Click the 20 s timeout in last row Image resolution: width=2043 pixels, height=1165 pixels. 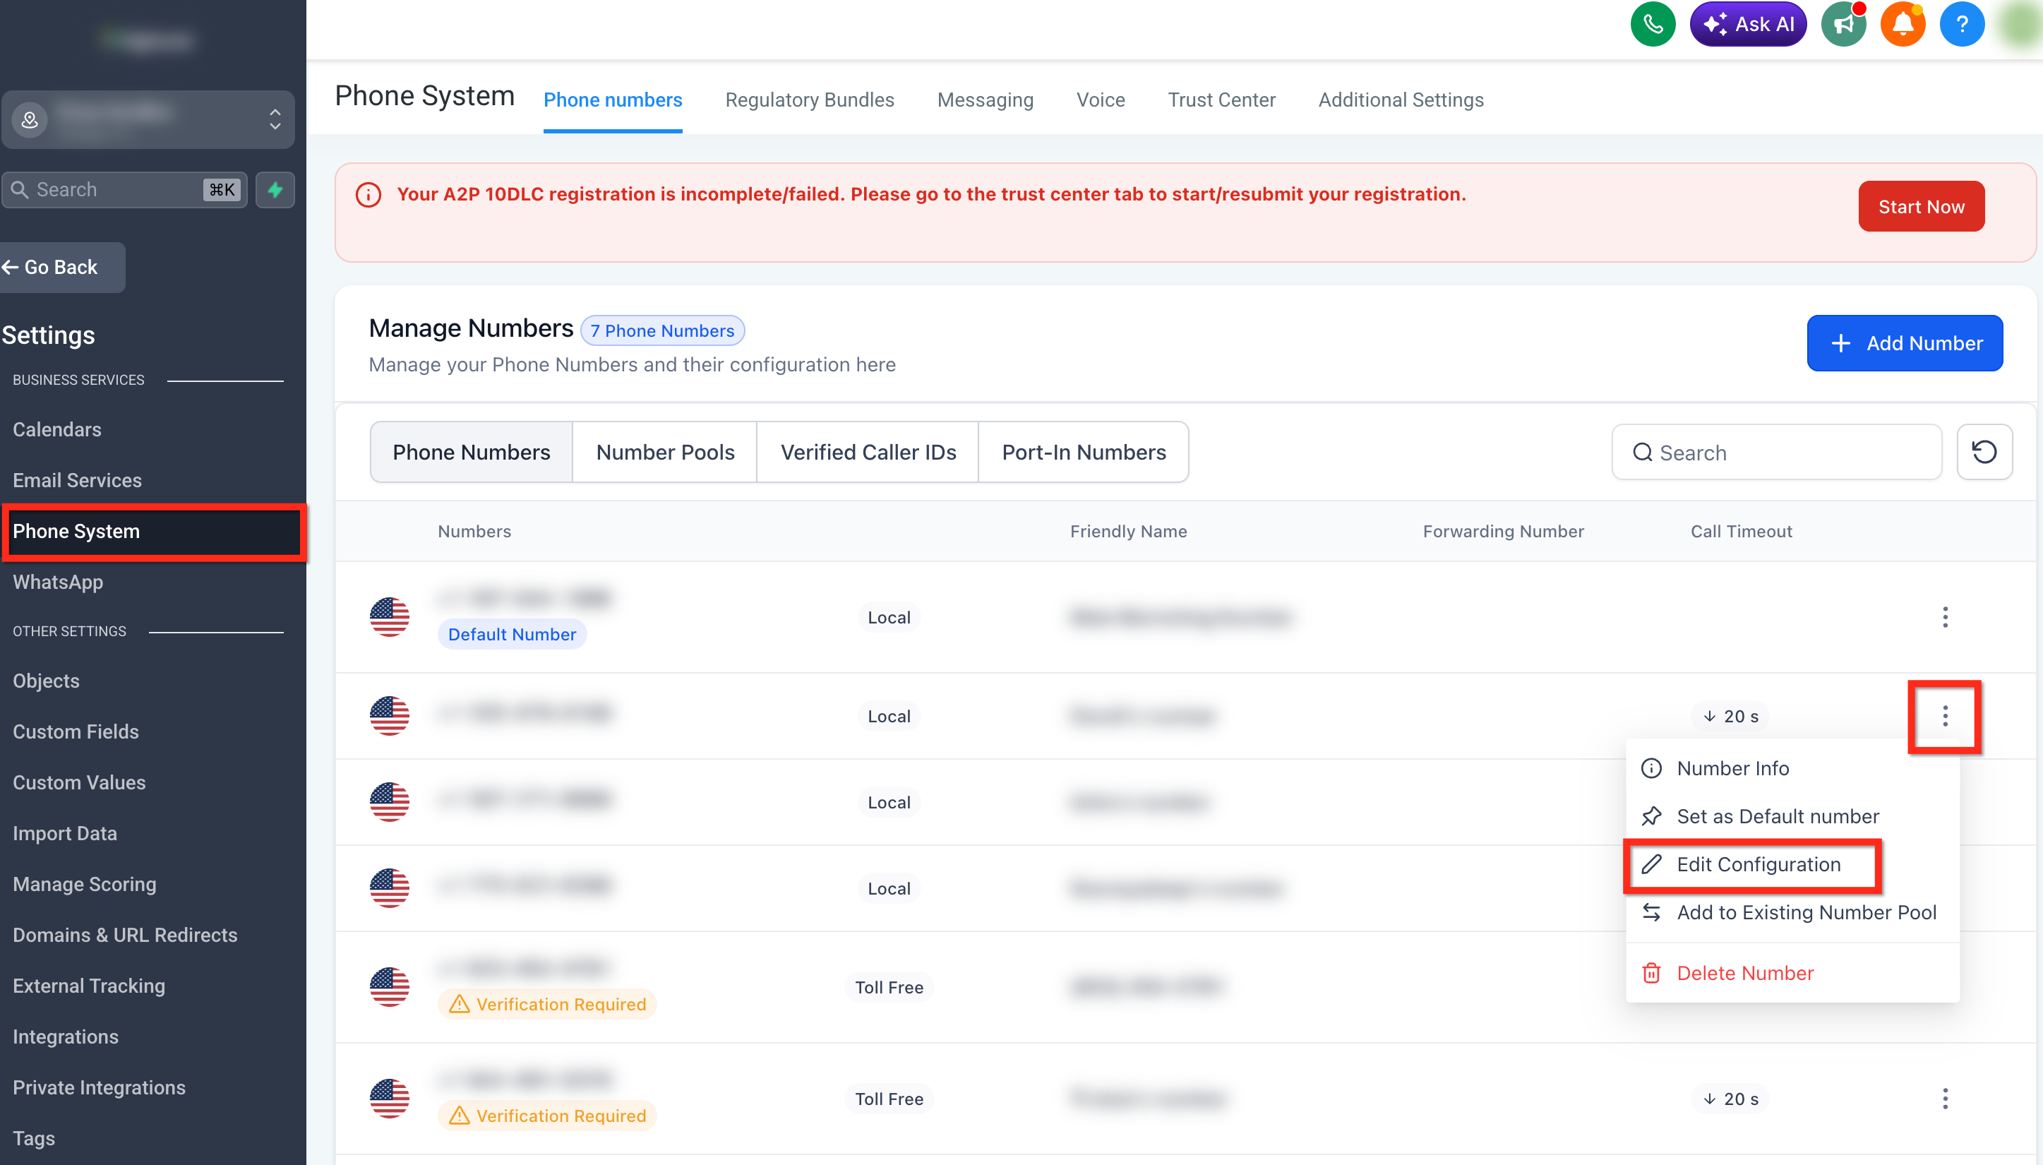(1730, 1099)
